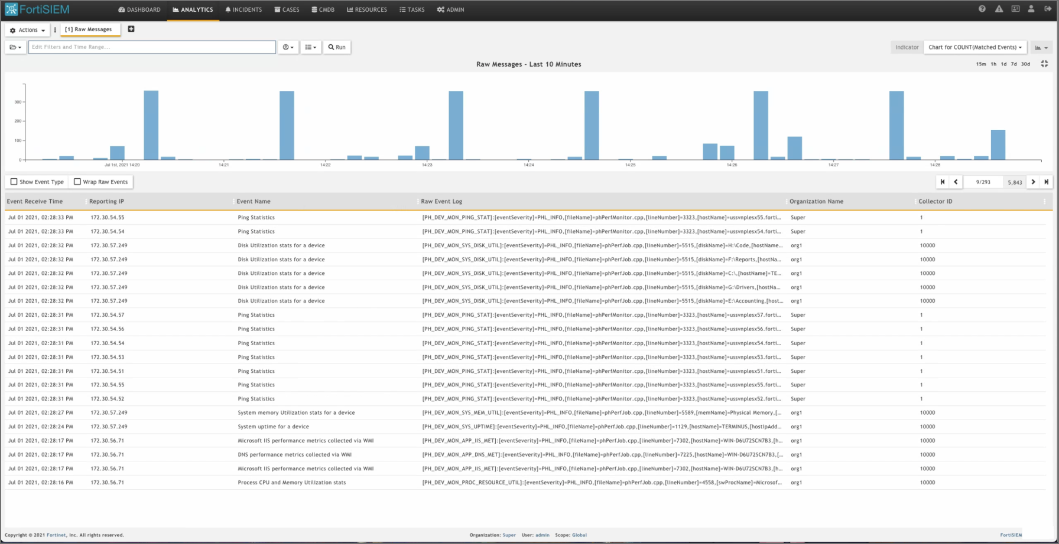Open the help question mark icon
Image resolution: width=1059 pixels, height=544 pixels.
[x=982, y=9]
